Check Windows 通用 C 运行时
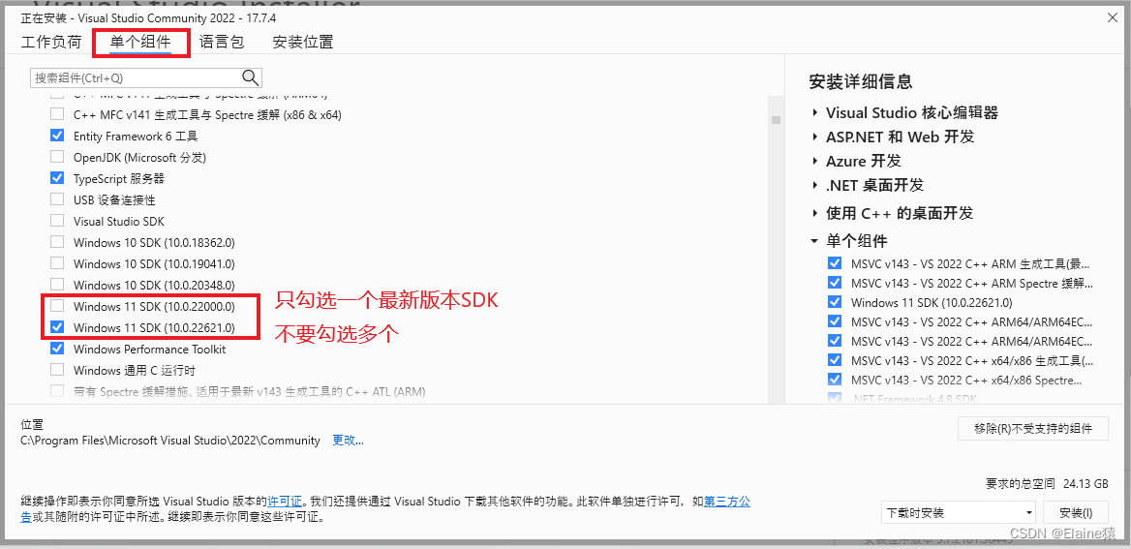The height and width of the screenshot is (549, 1131). pyautogui.click(x=57, y=370)
